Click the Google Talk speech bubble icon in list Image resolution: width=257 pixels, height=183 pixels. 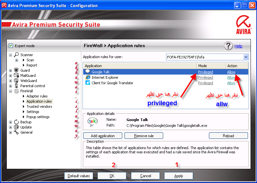pos(88,72)
